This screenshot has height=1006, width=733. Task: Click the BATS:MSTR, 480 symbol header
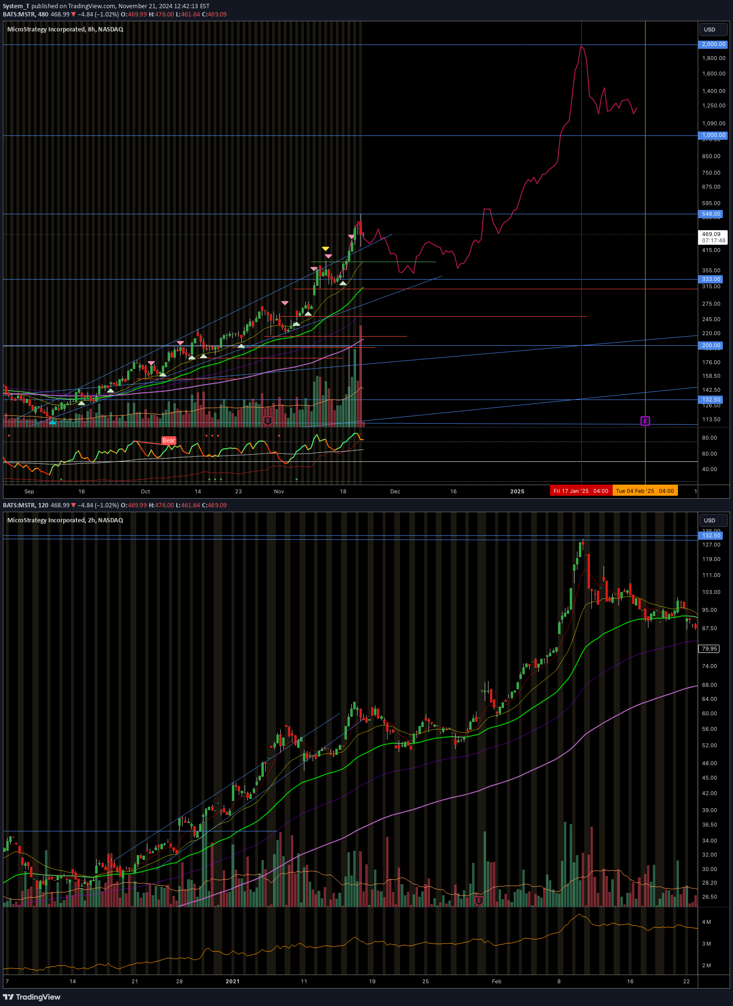coord(26,15)
